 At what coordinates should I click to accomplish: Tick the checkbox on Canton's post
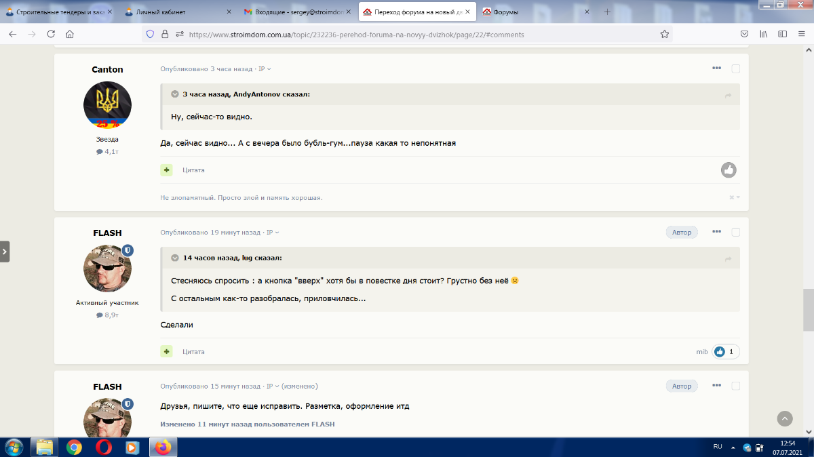point(736,68)
